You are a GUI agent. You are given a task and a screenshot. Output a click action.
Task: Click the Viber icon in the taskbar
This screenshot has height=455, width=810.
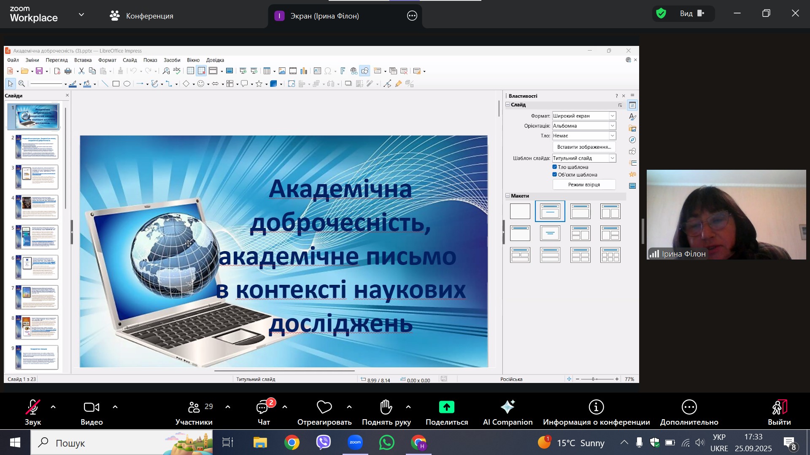coord(324,443)
